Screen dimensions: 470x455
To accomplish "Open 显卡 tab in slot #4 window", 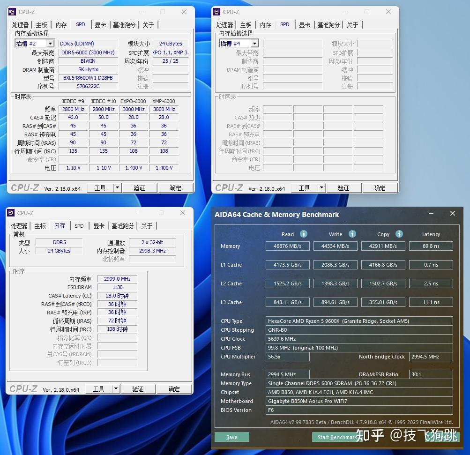I will click(305, 25).
